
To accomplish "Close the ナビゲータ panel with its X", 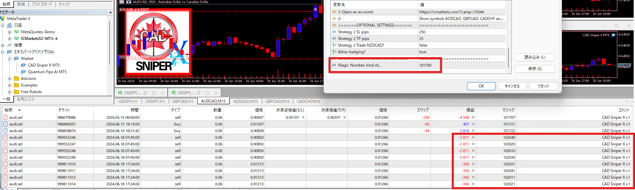I will [111, 12].
